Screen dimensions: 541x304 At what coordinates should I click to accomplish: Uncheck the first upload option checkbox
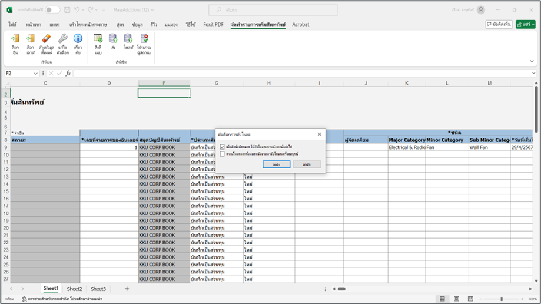click(x=222, y=146)
